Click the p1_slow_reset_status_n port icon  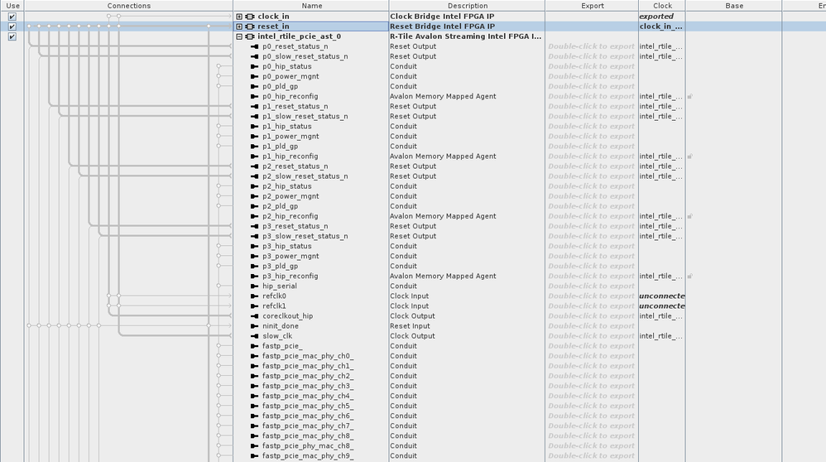[x=254, y=117]
